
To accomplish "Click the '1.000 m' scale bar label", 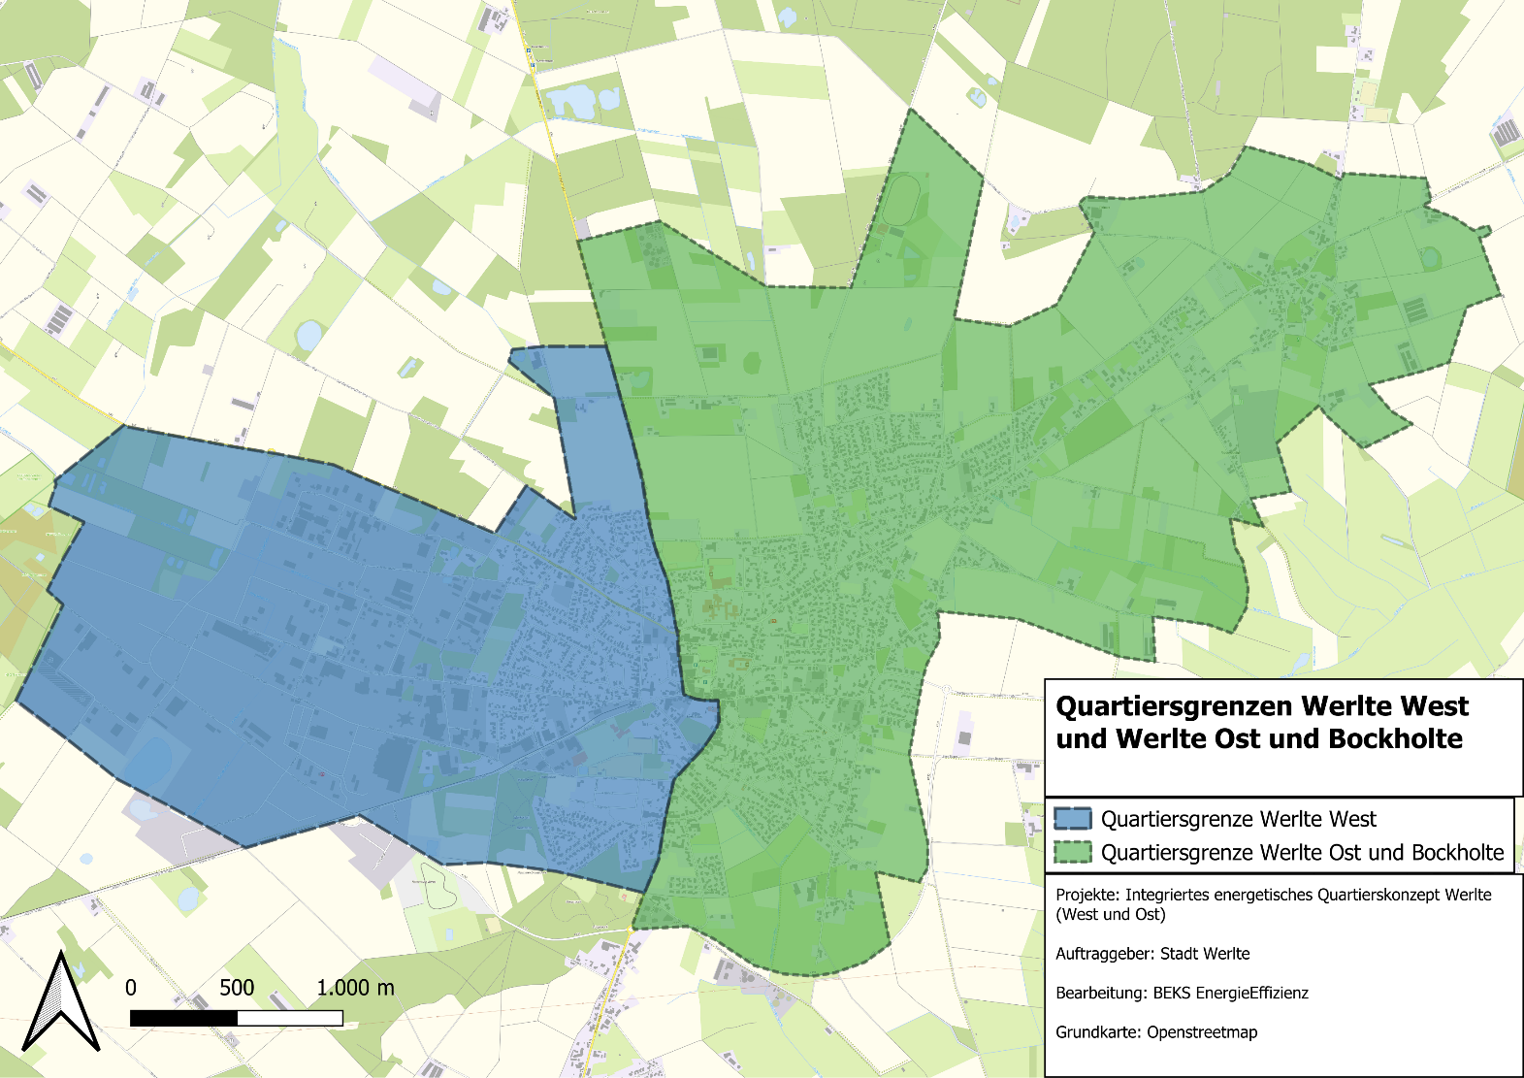I will coord(355,988).
